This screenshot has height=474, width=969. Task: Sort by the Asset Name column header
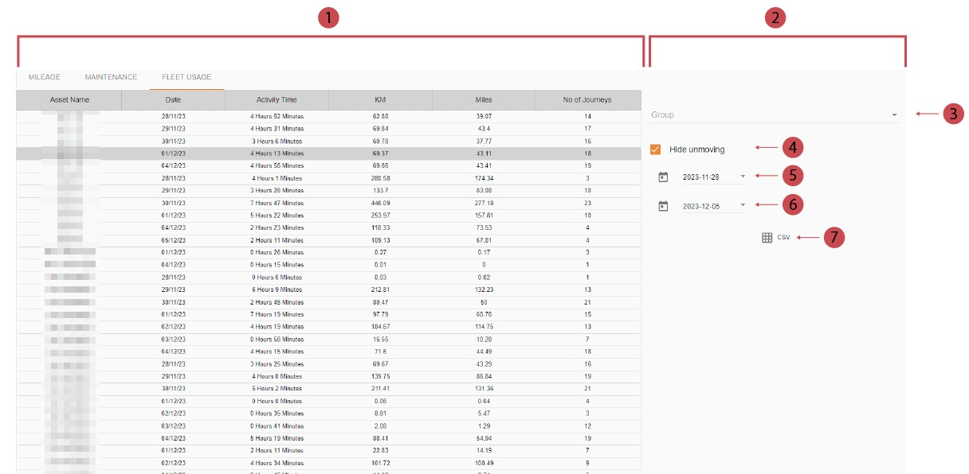[69, 100]
